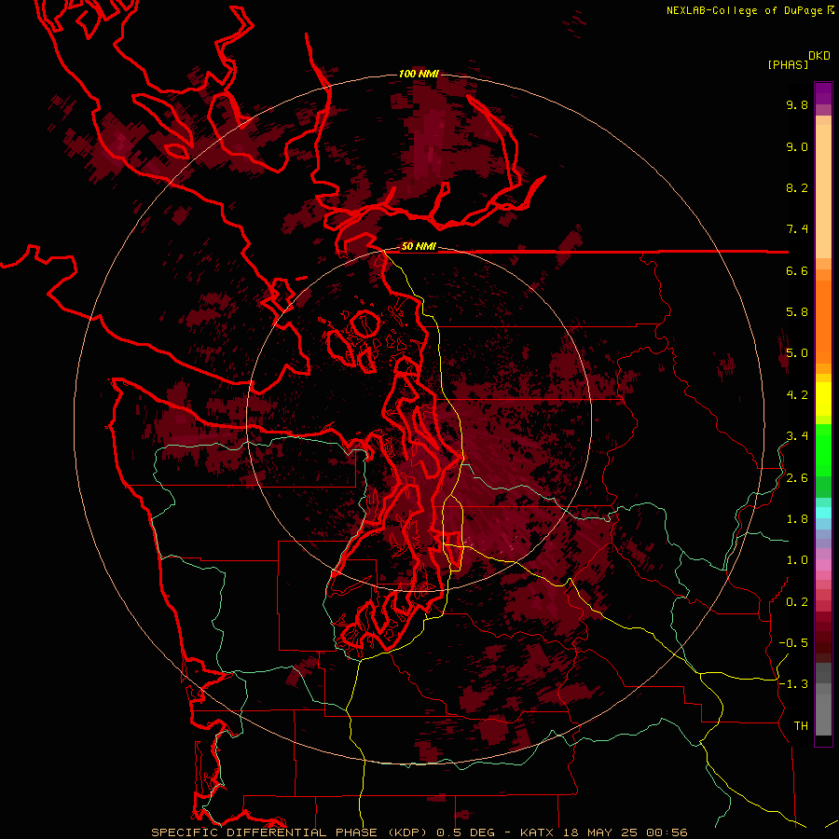
Task: Click the 7.4 value on color scale
Action: [x=797, y=229]
